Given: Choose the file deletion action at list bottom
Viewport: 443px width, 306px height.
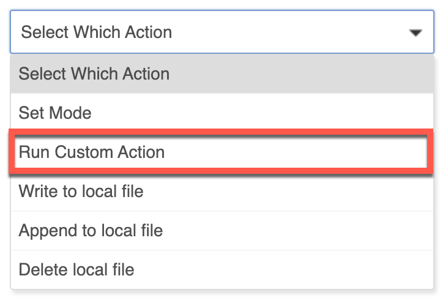Looking at the screenshot, I should tap(221, 269).
